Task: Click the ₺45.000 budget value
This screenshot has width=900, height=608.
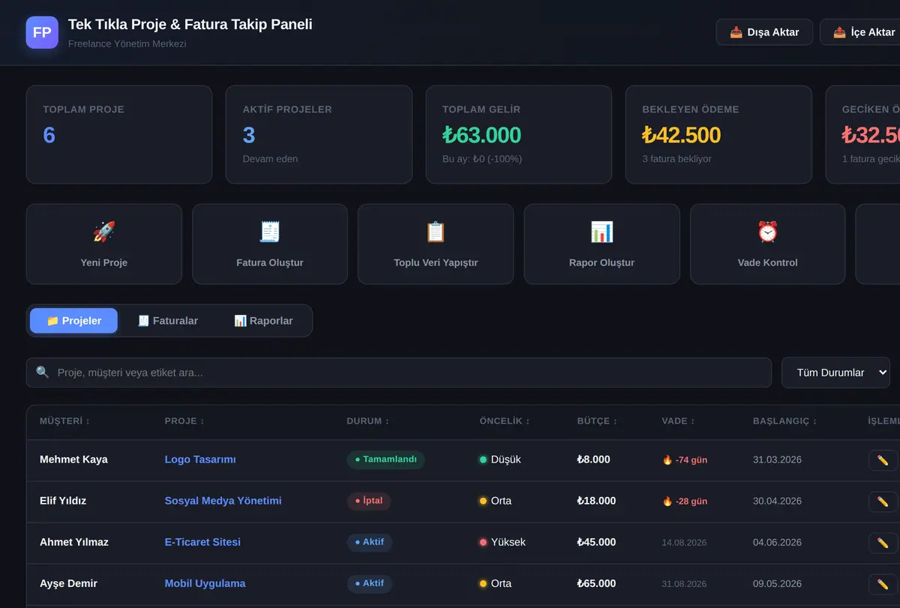Action: 596,542
